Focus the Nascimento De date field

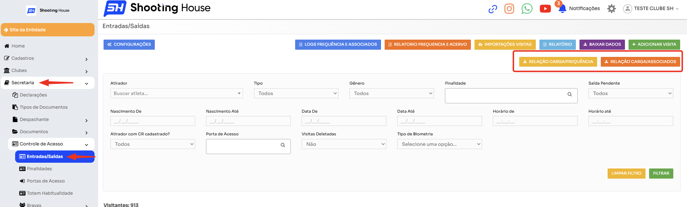(x=153, y=121)
